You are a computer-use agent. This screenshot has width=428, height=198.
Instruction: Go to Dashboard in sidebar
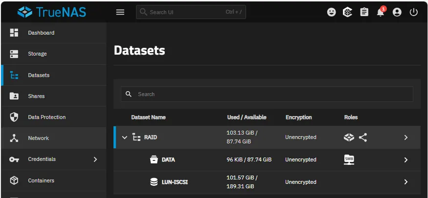(41, 33)
